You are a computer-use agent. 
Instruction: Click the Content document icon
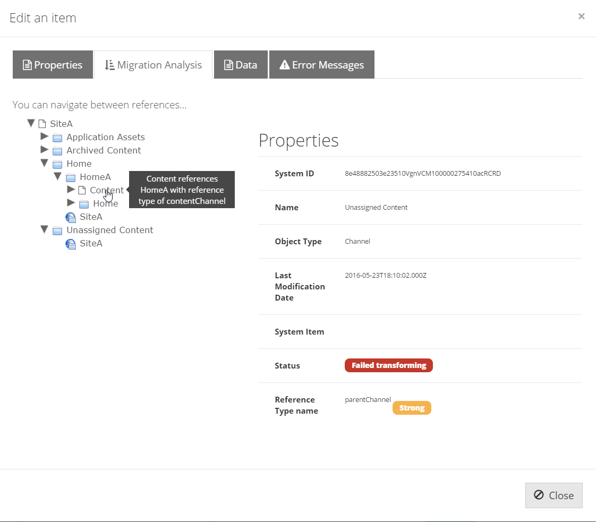point(82,190)
